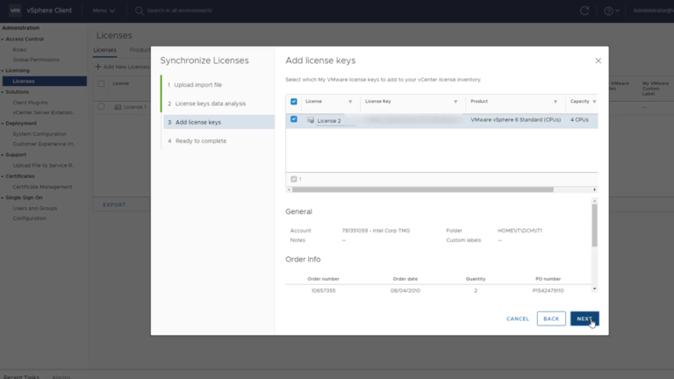Viewport: 674px width, 379px height.
Task: Toggle the select-all checkbox in dialog table
Action: [x=294, y=102]
